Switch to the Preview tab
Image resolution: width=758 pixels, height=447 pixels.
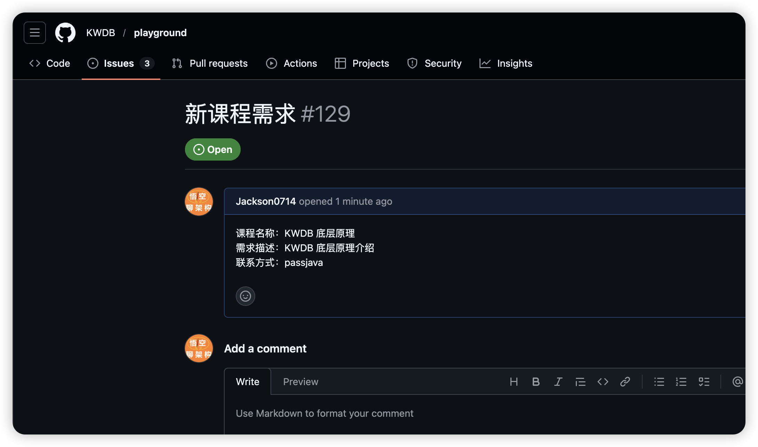(x=300, y=382)
